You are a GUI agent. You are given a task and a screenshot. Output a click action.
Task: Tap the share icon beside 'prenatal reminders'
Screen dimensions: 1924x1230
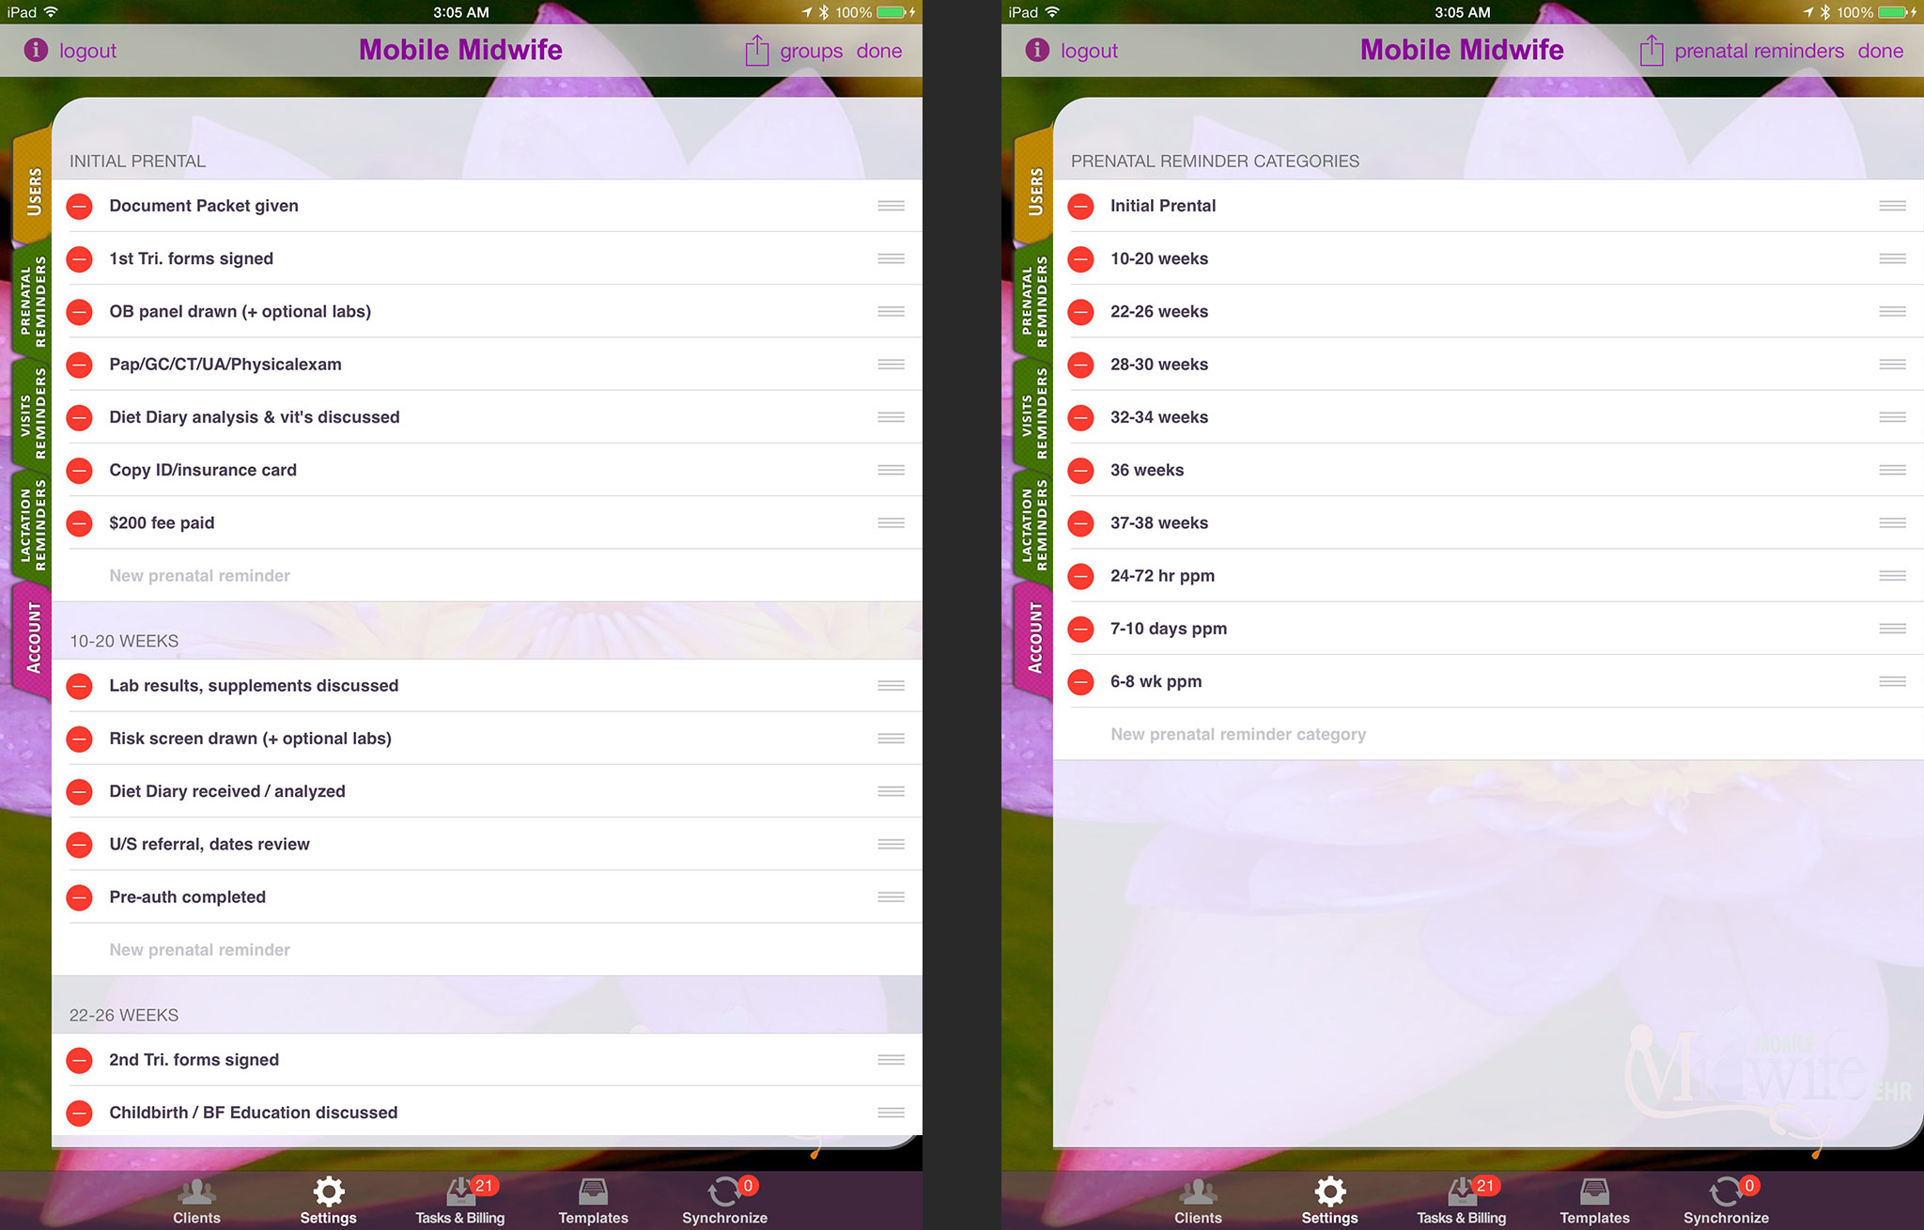pyautogui.click(x=1652, y=50)
